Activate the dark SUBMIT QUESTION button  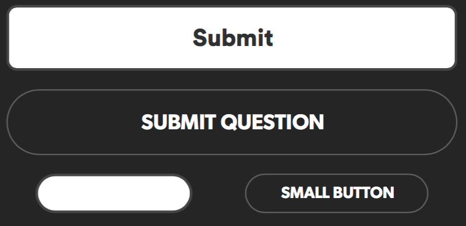pos(232,122)
